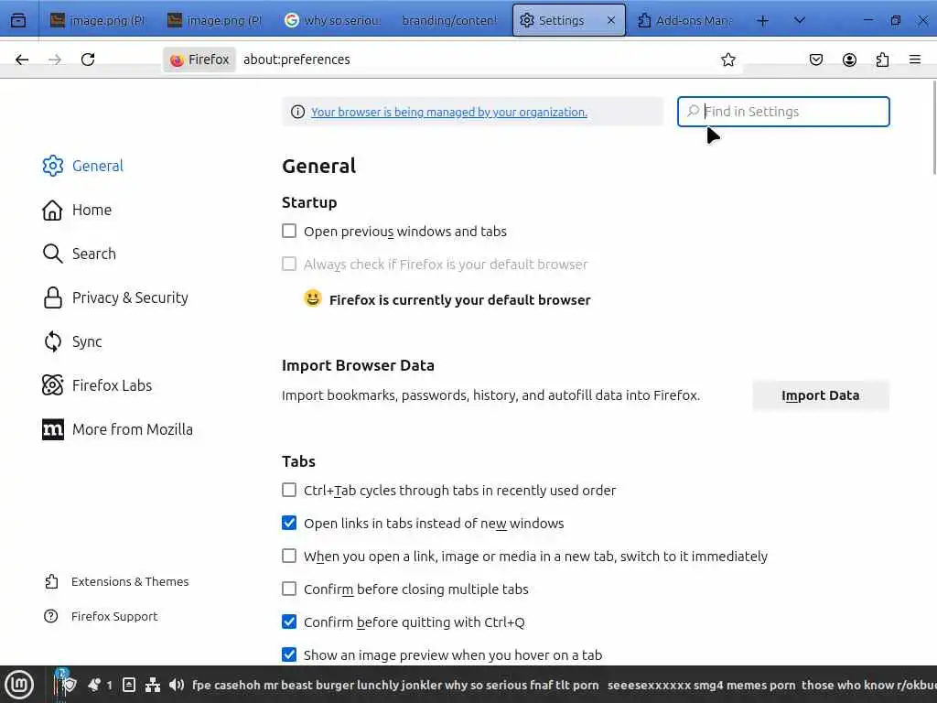Open the Firefox Labs category label
The image size is (937, 703).
pos(113,385)
